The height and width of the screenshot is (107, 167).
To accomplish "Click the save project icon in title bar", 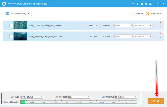I will [x=142, y=4].
